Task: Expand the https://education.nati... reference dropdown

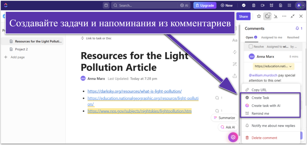Action: coord(274,67)
